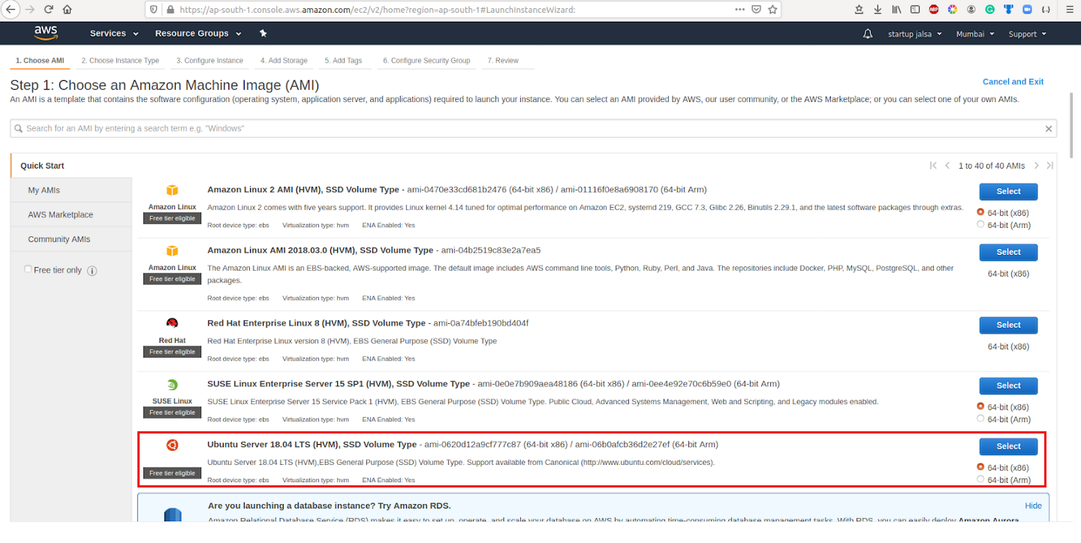
Task: Switch to the Add Storage step tab
Action: [283, 60]
